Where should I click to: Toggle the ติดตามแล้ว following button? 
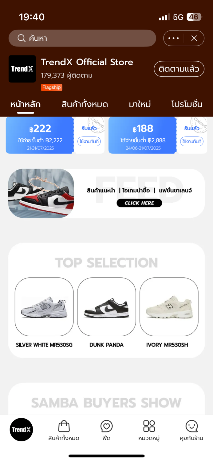179,69
